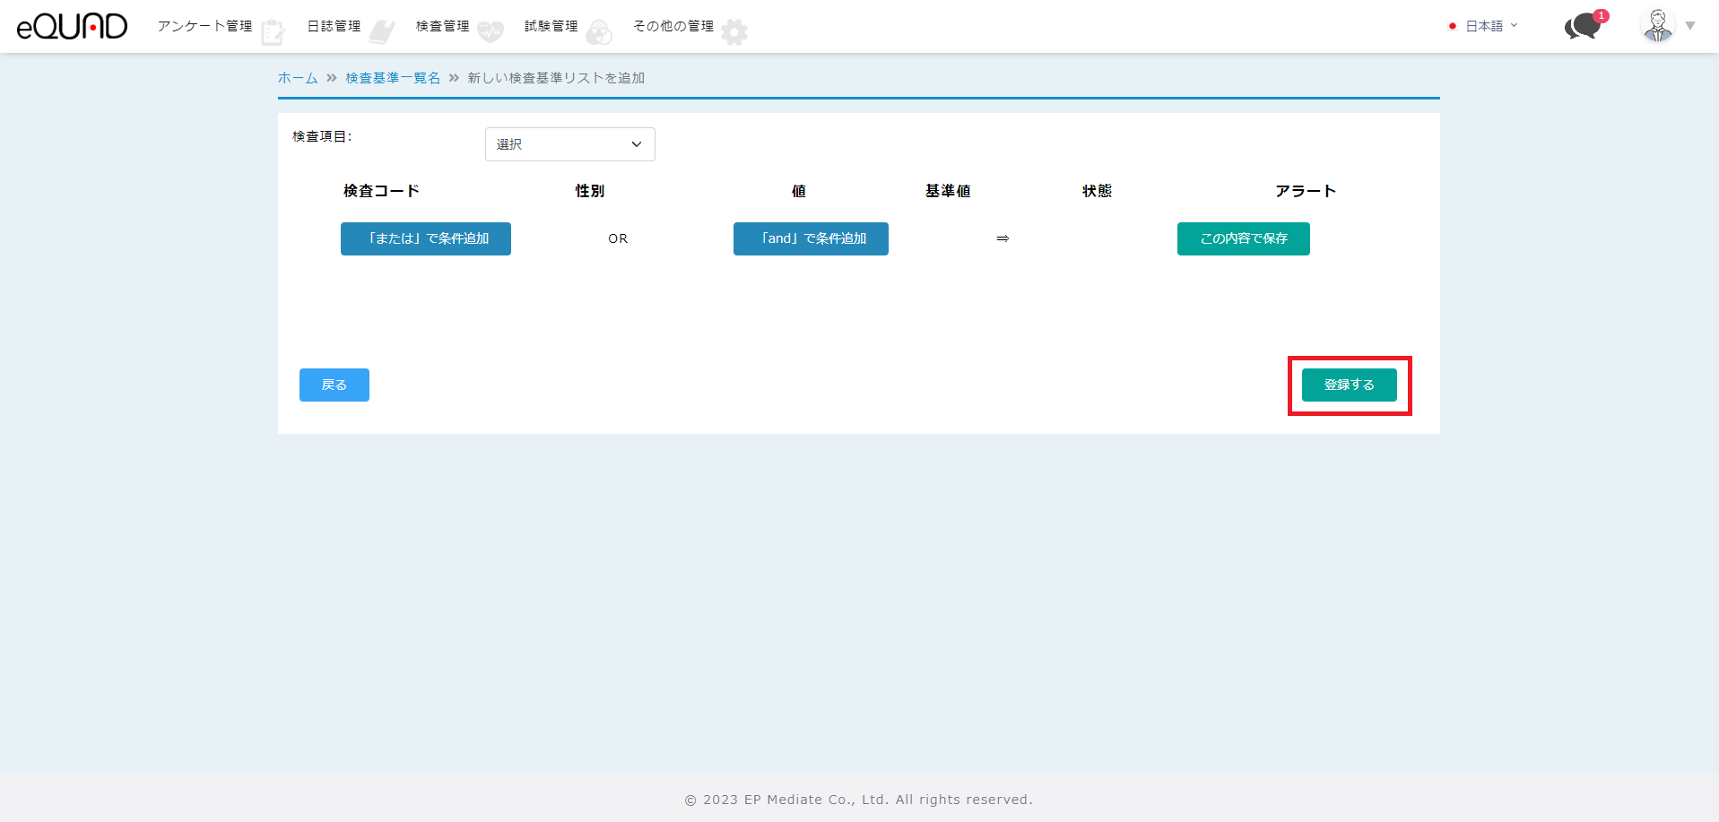Click the Japan flag icon

tap(1453, 27)
